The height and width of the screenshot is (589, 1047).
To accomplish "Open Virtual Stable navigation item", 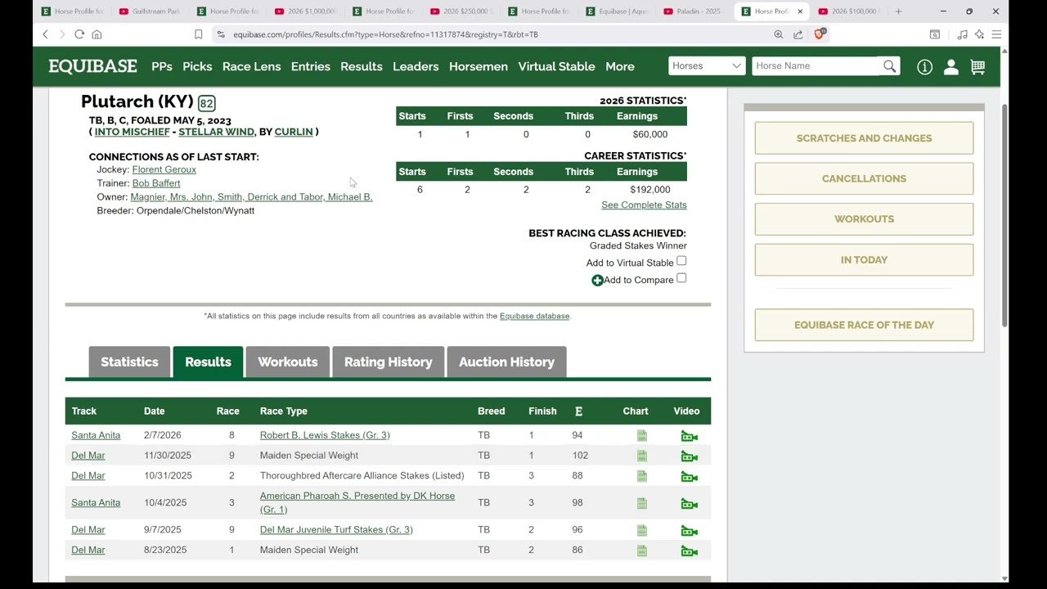I will [x=556, y=66].
